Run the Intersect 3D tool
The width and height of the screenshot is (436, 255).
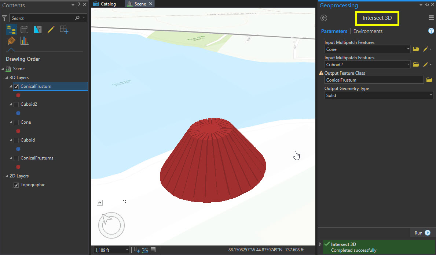click(422, 233)
